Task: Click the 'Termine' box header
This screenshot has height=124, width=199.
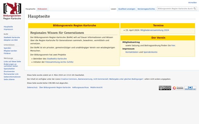Action: point(158,25)
